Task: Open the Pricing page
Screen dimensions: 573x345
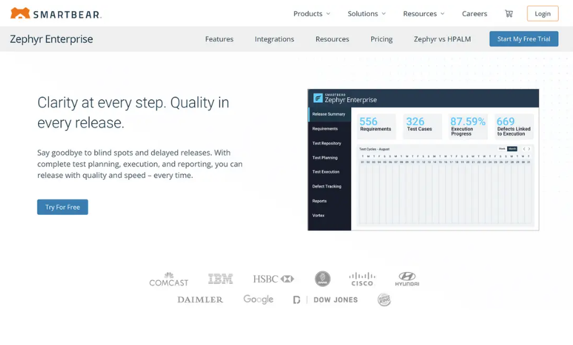Action: (381, 39)
